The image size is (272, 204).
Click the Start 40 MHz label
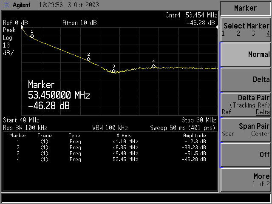click(21, 120)
